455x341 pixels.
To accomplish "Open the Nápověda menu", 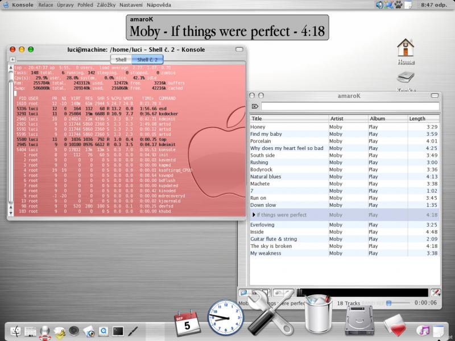I will click(159, 5).
